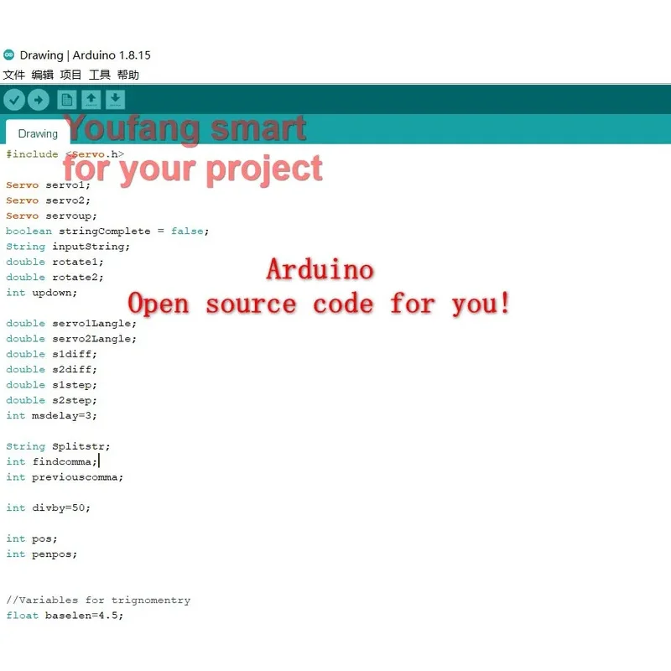
Task: Click the line 'int msdelay=3;'
Action: click(x=51, y=416)
